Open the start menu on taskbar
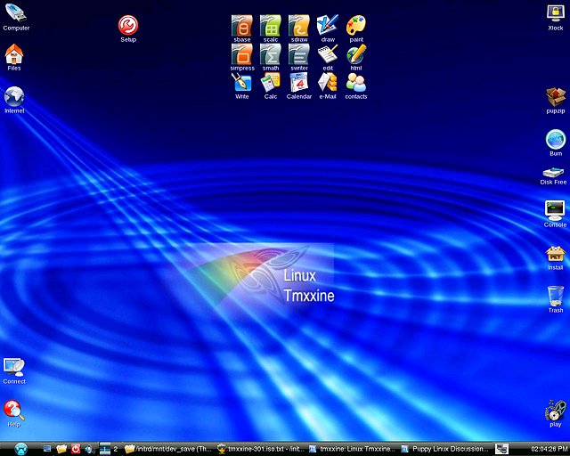570x456 pixels. [20, 449]
